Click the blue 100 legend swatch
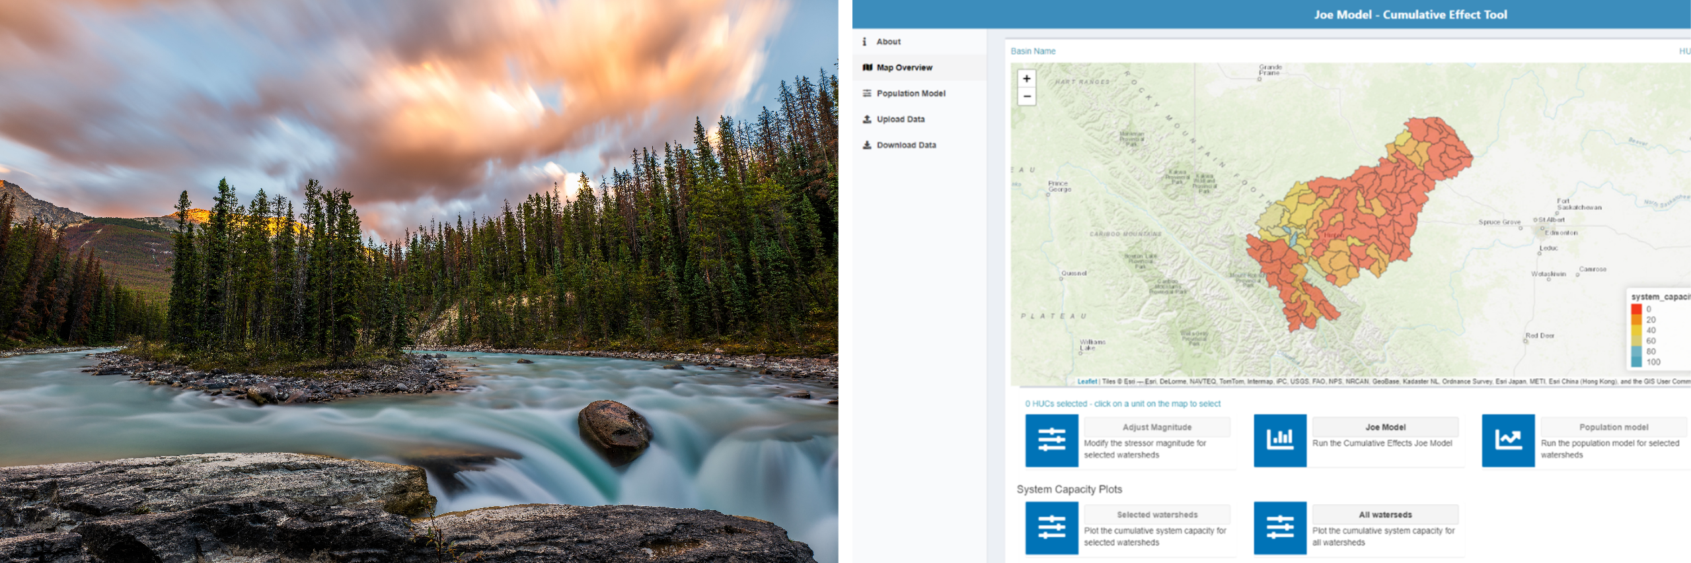Image resolution: width=1691 pixels, height=563 pixels. (x=1636, y=362)
